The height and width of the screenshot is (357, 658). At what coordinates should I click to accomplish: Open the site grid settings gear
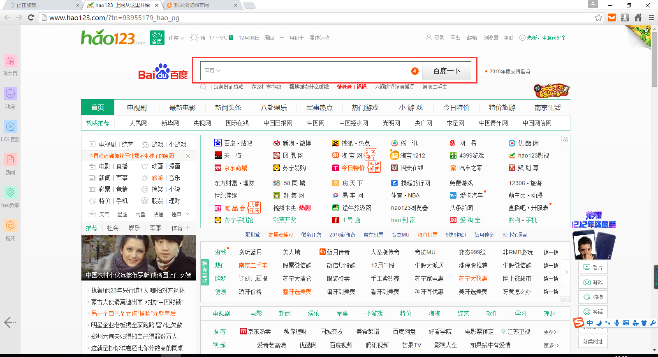565,140
